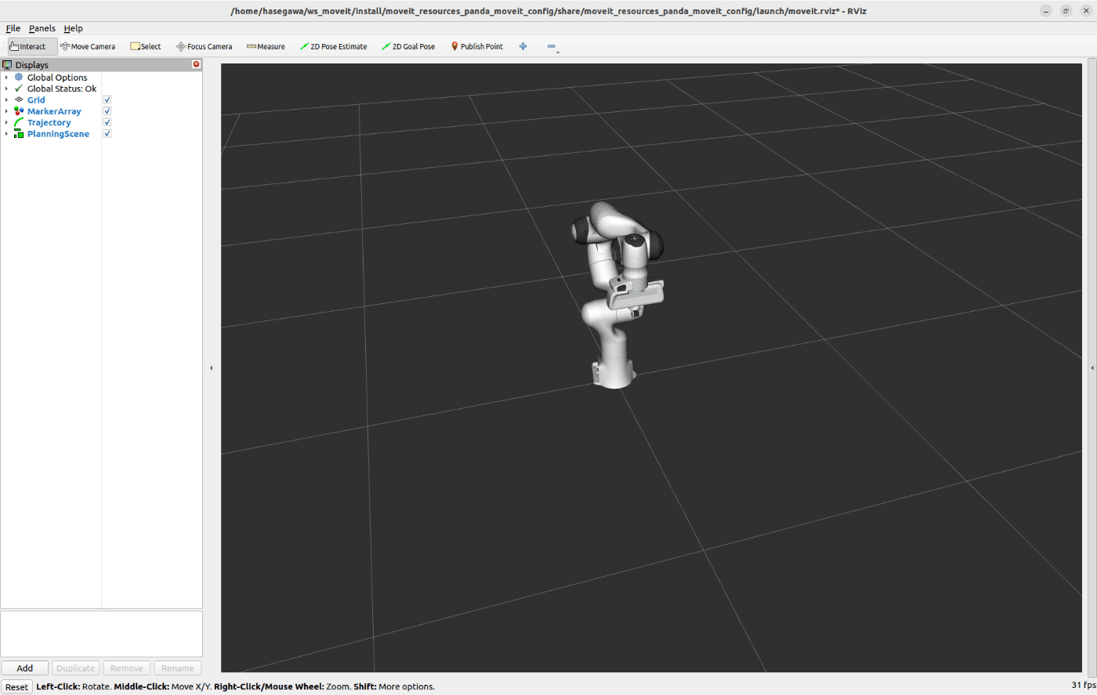Image resolution: width=1097 pixels, height=695 pixels.
Task: Expand the Global Options tree item
Action: [x=6, y=78]
